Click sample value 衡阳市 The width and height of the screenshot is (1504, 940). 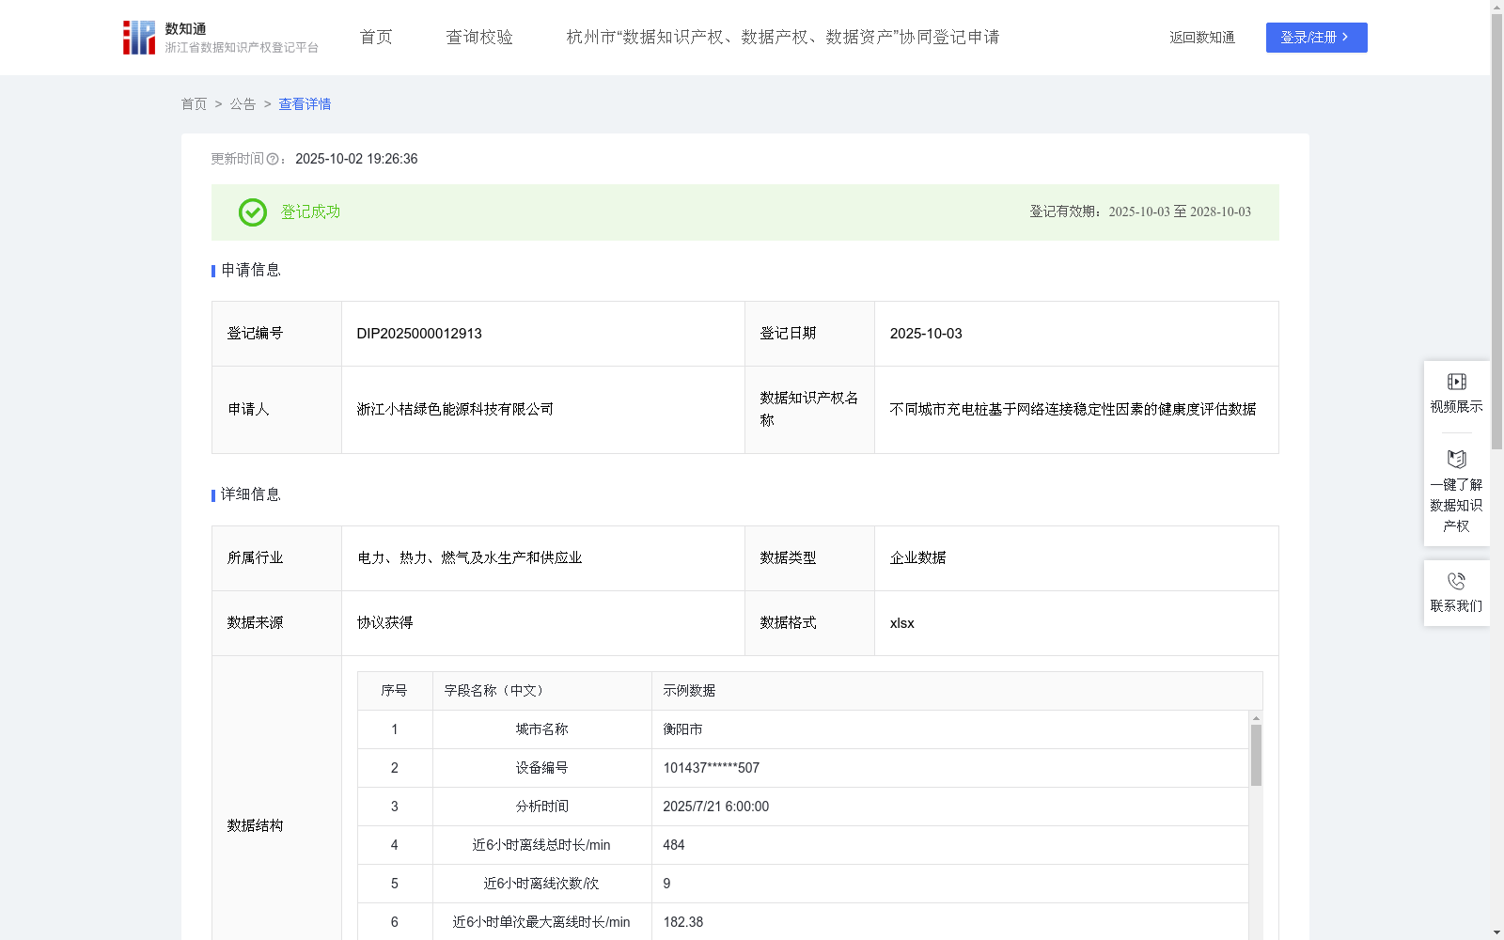coord(682,729)
